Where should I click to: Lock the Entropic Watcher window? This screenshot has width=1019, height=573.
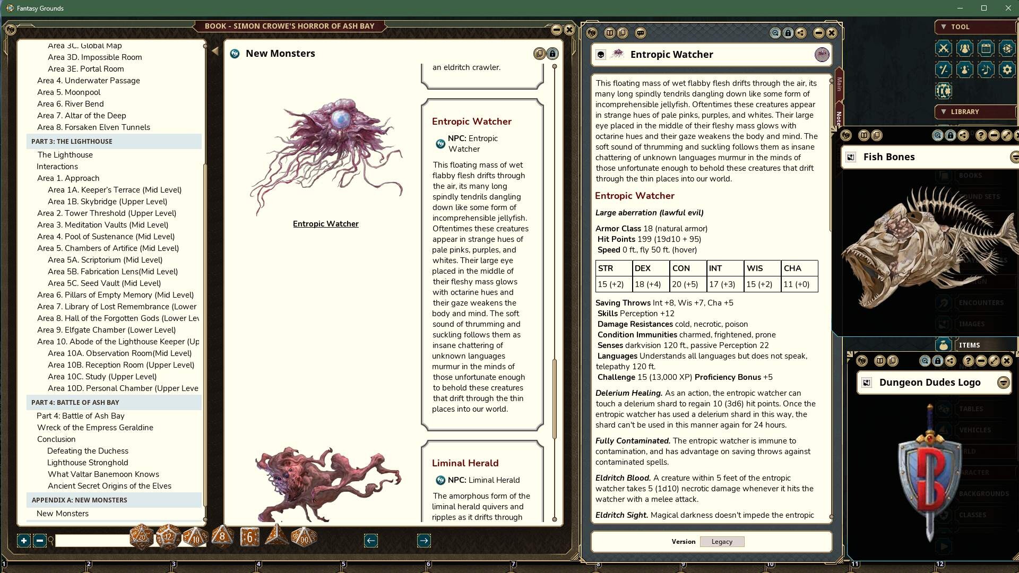[x=788, y=33]
